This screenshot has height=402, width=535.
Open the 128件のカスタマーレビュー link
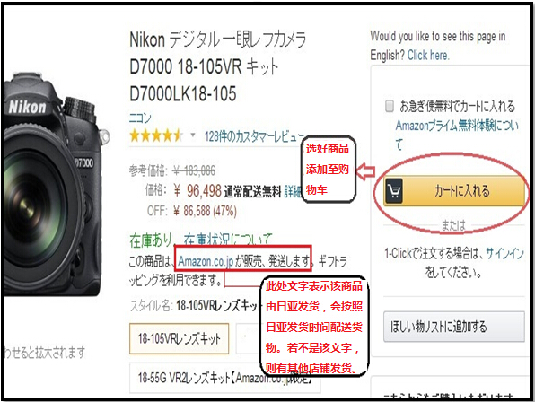coord(254,136)
